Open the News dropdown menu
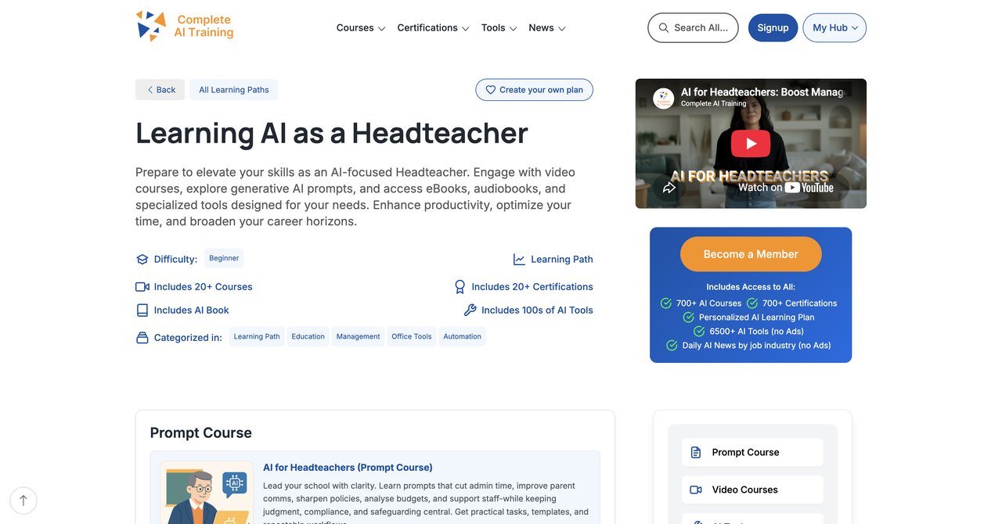This screenshot has height=524, width=1002. coord(547,27)
